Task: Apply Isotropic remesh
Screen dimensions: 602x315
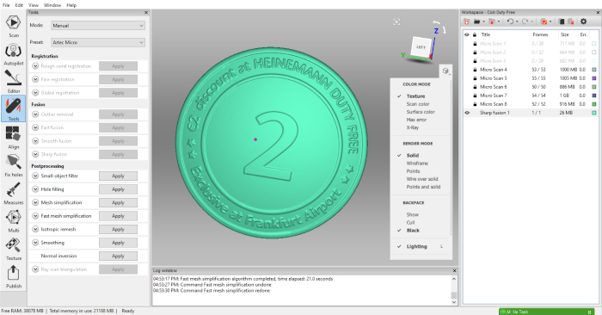Action: 119,229
